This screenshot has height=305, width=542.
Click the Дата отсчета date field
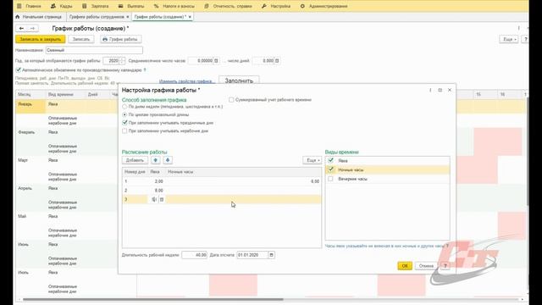pyautogui.click(x=252, y=255)
